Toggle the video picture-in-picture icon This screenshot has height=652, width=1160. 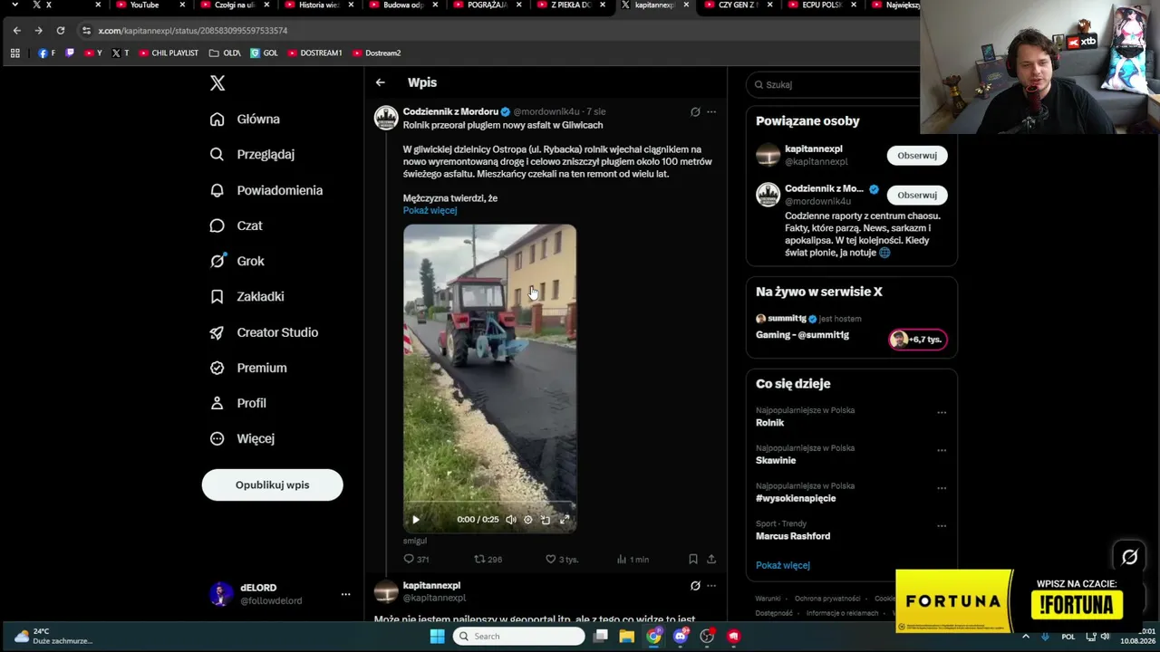pyautogui.click(x=546, y=520)
